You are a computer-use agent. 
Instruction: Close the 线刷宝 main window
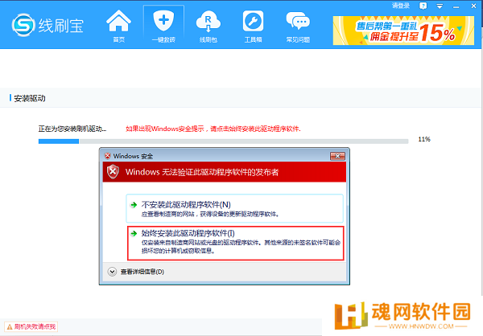coord(473,6)
